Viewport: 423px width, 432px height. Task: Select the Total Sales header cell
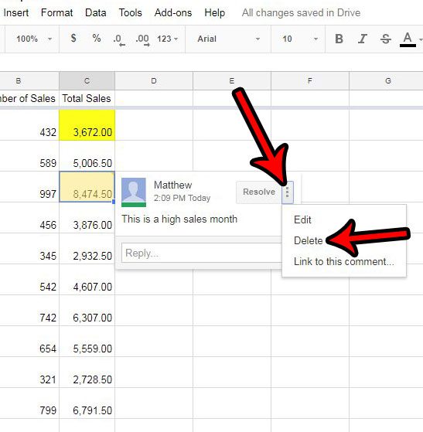click(87, 98)
